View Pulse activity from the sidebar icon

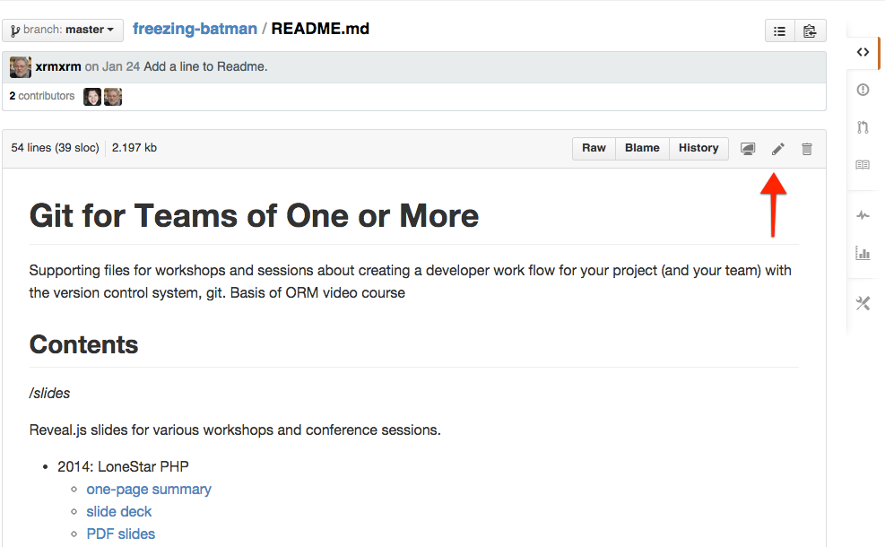click(x=863, y=215)
